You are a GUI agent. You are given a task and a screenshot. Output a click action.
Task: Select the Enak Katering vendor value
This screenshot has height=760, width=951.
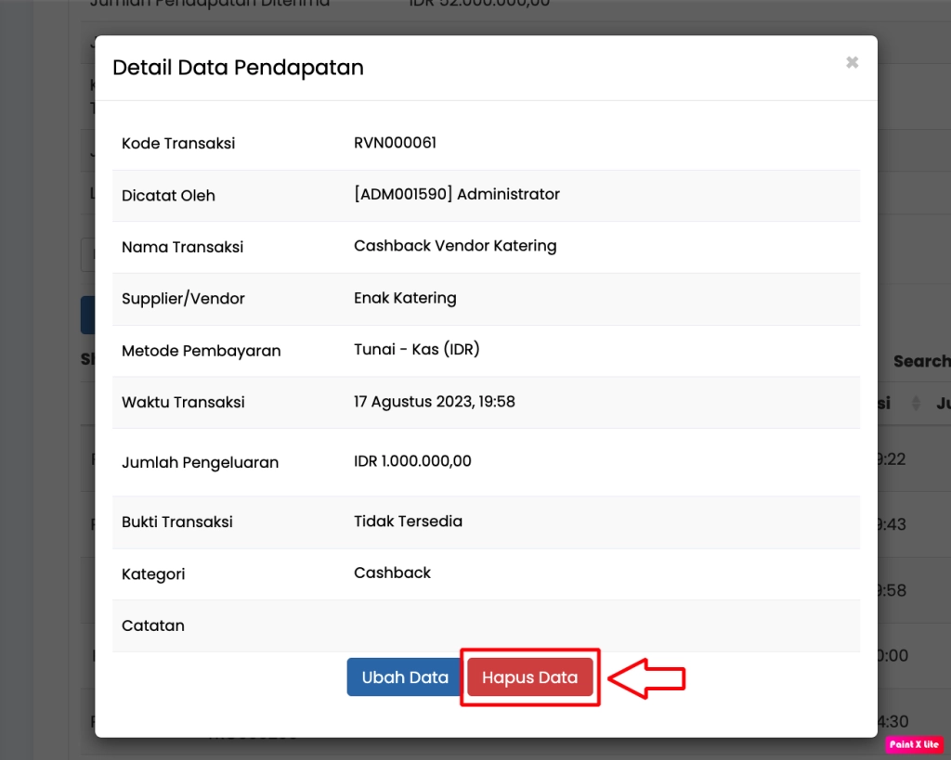(x=405, y=299)
